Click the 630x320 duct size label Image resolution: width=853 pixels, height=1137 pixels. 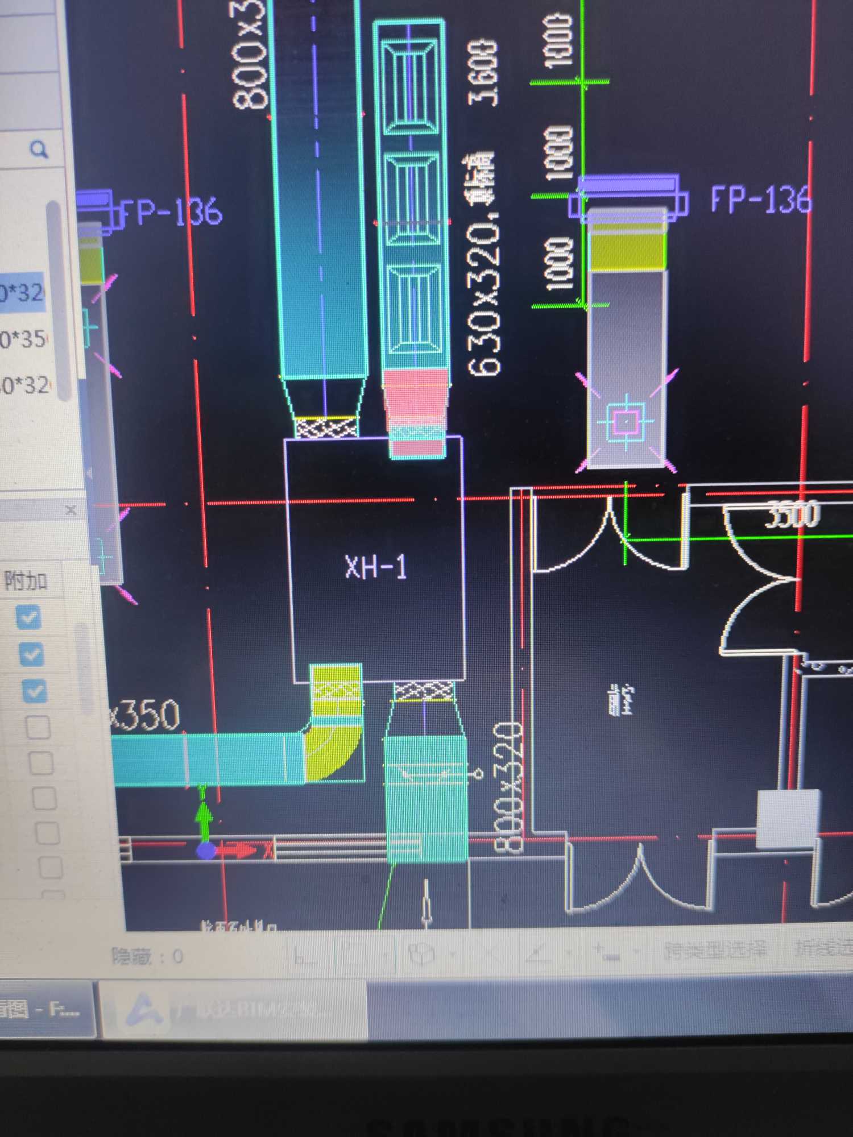tap(485, 297)
